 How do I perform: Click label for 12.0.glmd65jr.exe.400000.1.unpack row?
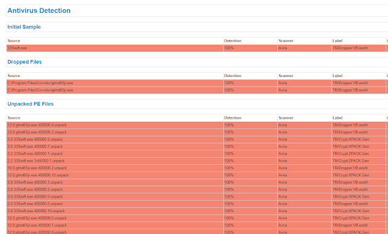pyautogui.click(x=358, y=226)
